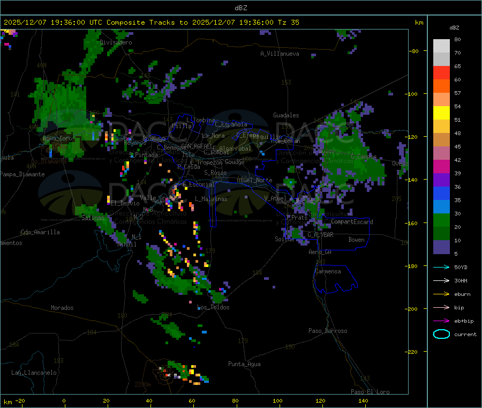Click the cyan 'current' oval symbol
The width and height of the screenshot is (482, 408).
(x=441, y=334)
